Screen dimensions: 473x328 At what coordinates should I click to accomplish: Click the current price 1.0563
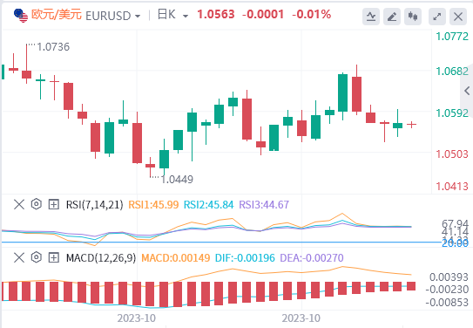(216, 15)
